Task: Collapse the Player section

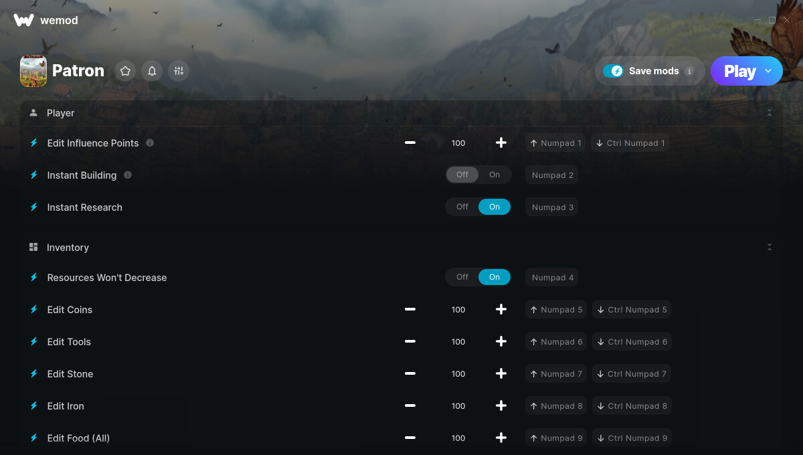Action: (x=770, y=113)
